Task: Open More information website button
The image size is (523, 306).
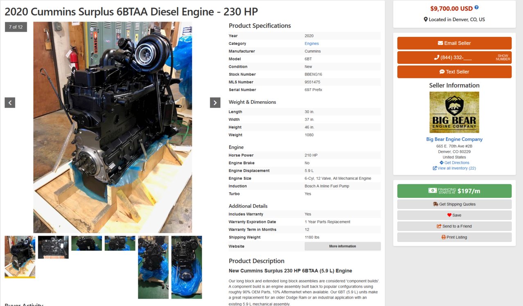Action: point(343,246)
